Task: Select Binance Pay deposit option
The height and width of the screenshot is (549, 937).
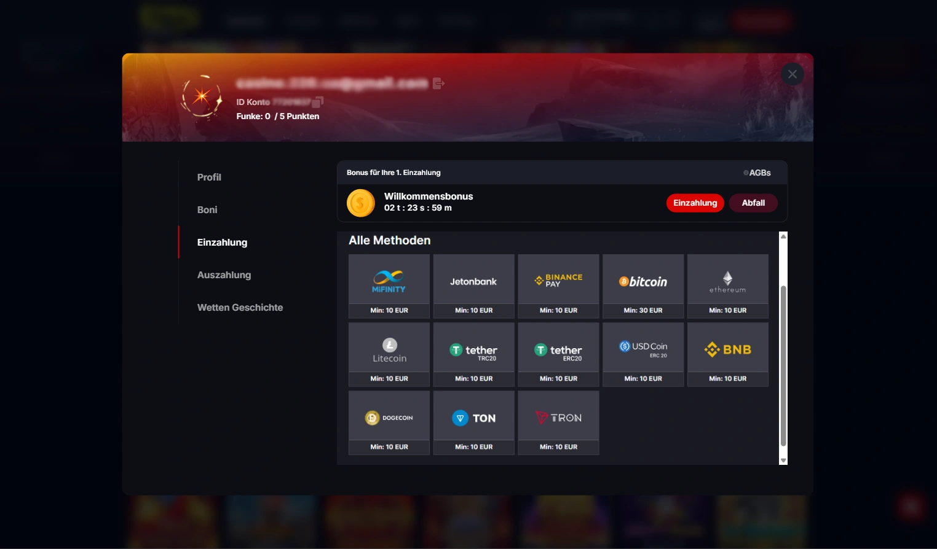Action: coord(558,286)
